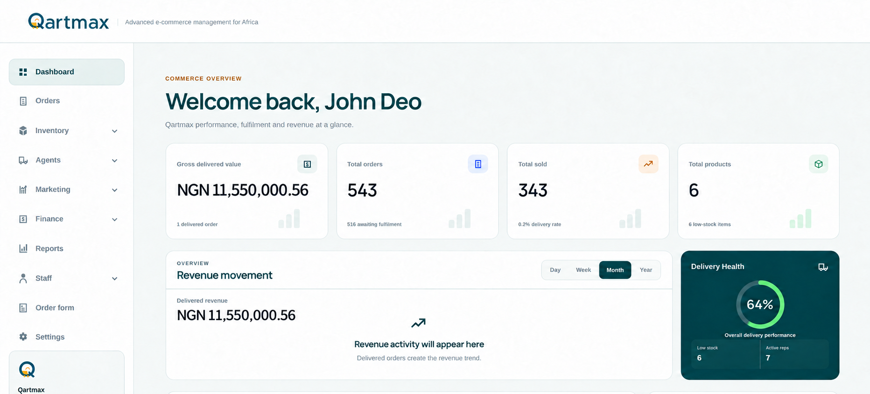Viewport: 870px width, 394px height.
Task: Switch revenue chart to Week view
Action: [x=583, y=270]
